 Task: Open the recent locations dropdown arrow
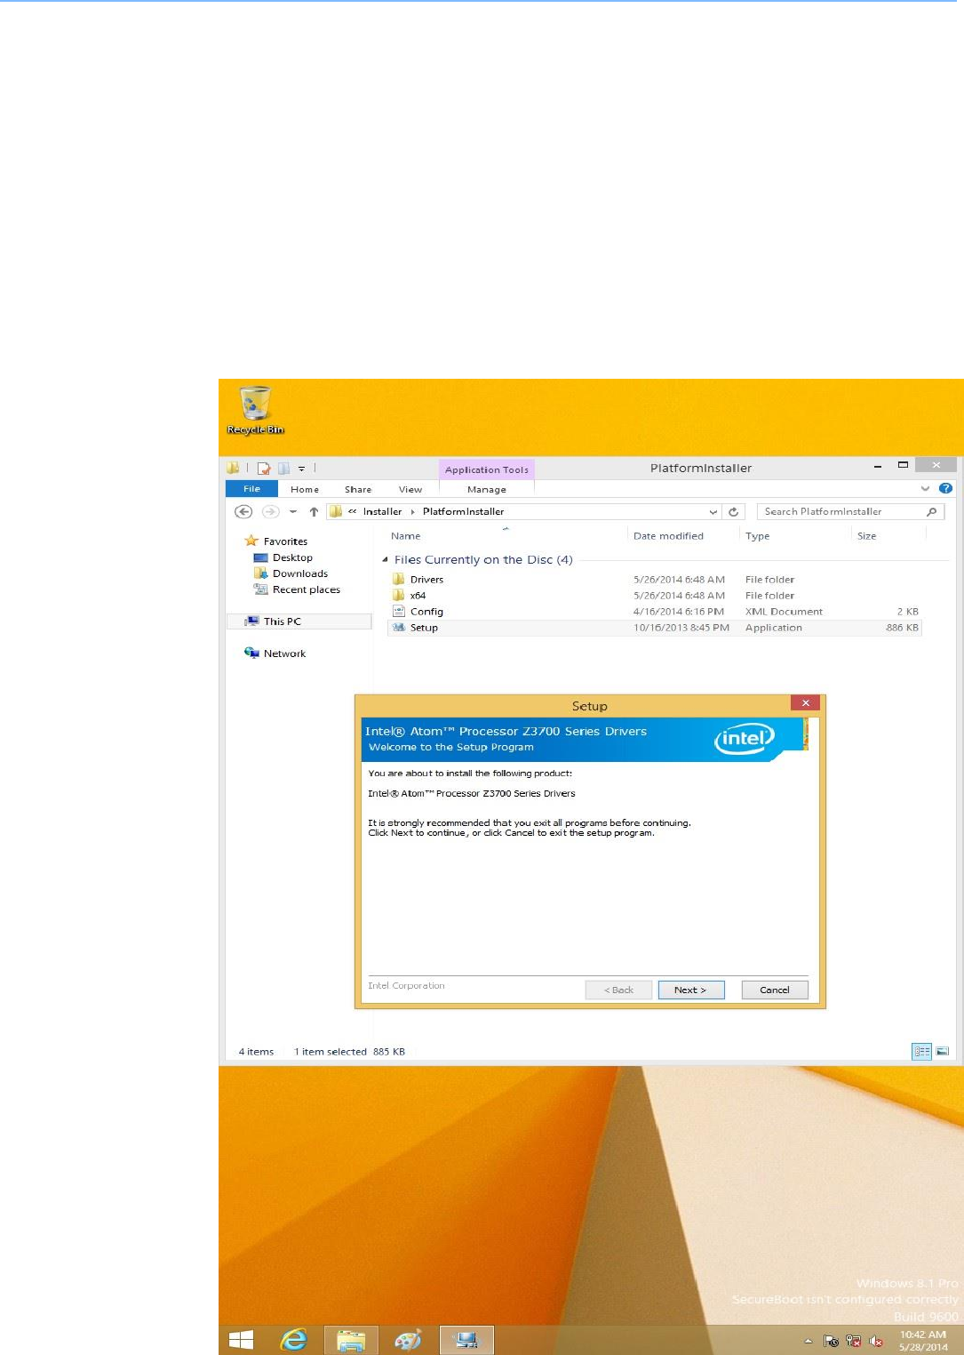pyautogui.click(x=293, y=512)
